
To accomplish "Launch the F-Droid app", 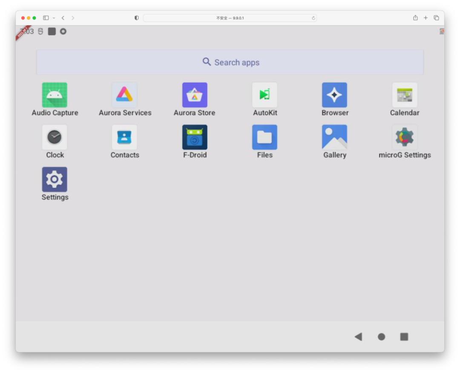I will [x=195, y=137].
